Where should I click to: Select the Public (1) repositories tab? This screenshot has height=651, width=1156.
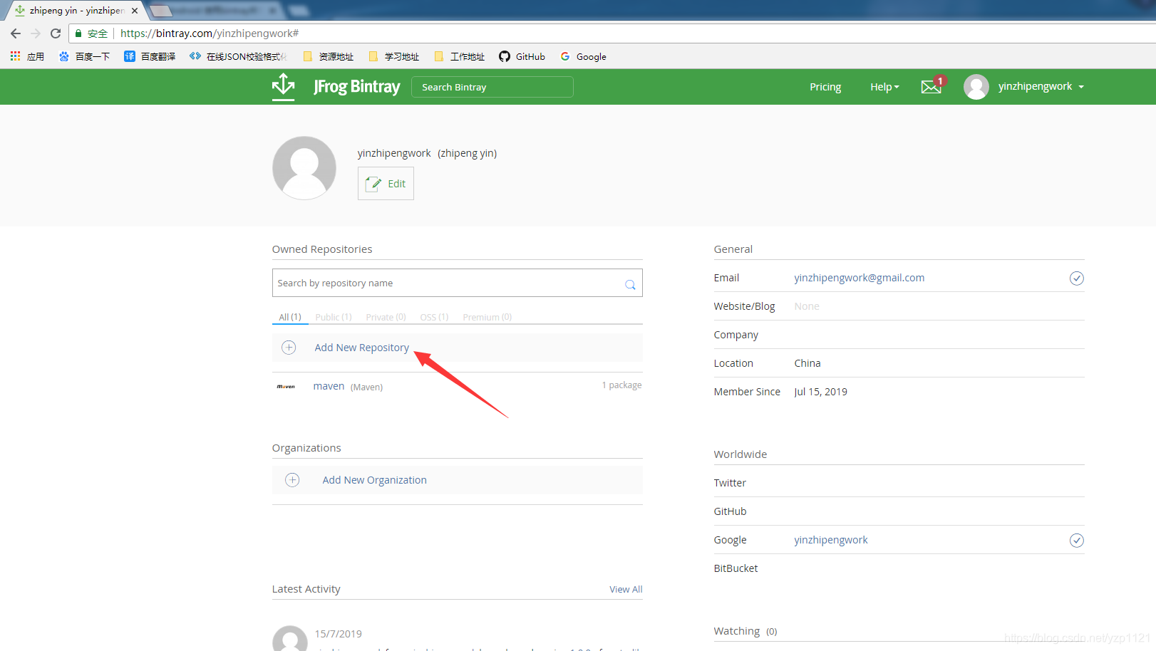point(334,317)
